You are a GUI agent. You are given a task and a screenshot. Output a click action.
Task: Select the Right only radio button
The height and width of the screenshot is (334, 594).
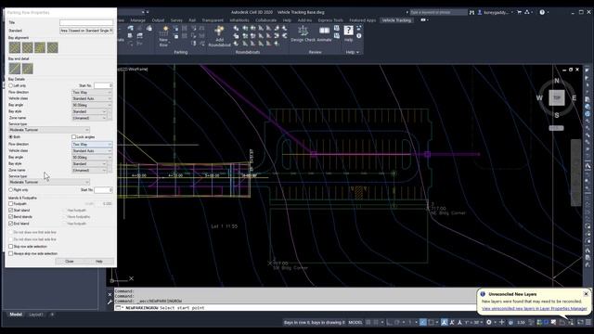click(10, 189)
